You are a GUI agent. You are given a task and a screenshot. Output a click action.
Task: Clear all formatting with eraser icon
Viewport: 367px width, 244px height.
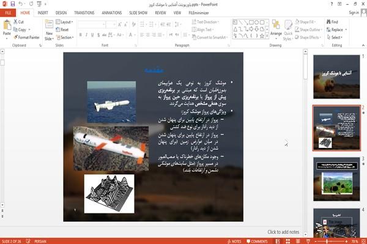pyautogui.click(x=133, y=24)
